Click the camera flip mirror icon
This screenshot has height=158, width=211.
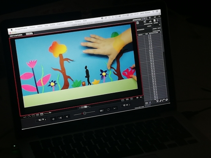(x=60, y=118)
